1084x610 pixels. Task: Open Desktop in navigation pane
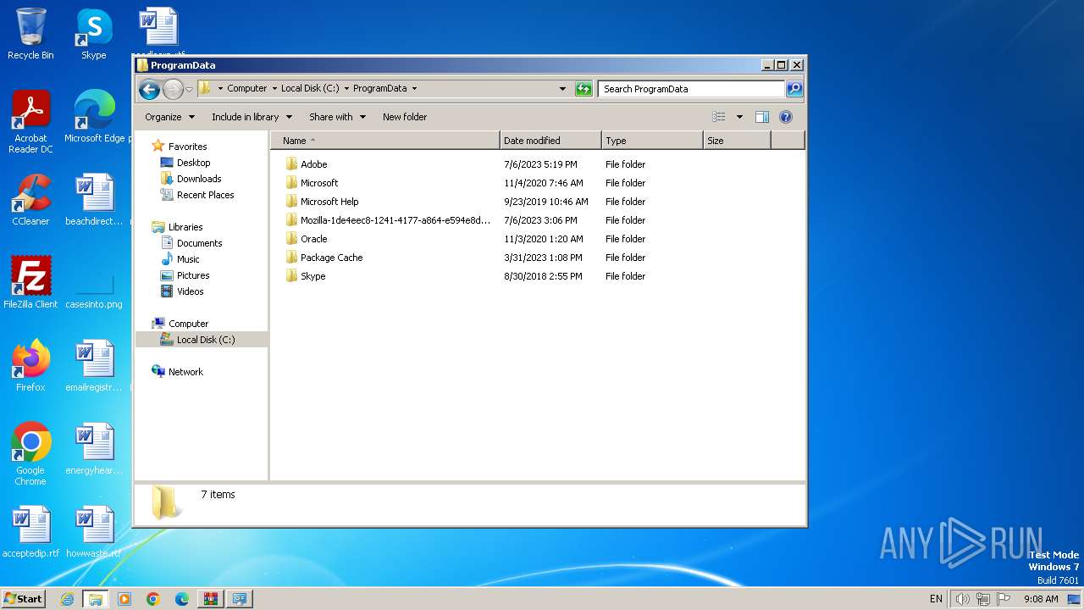click(193, 163)
